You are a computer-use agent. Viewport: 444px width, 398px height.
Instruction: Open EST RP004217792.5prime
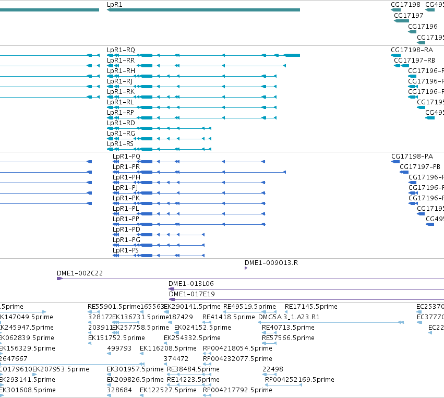pyautogui.click(x=237, y=390)
